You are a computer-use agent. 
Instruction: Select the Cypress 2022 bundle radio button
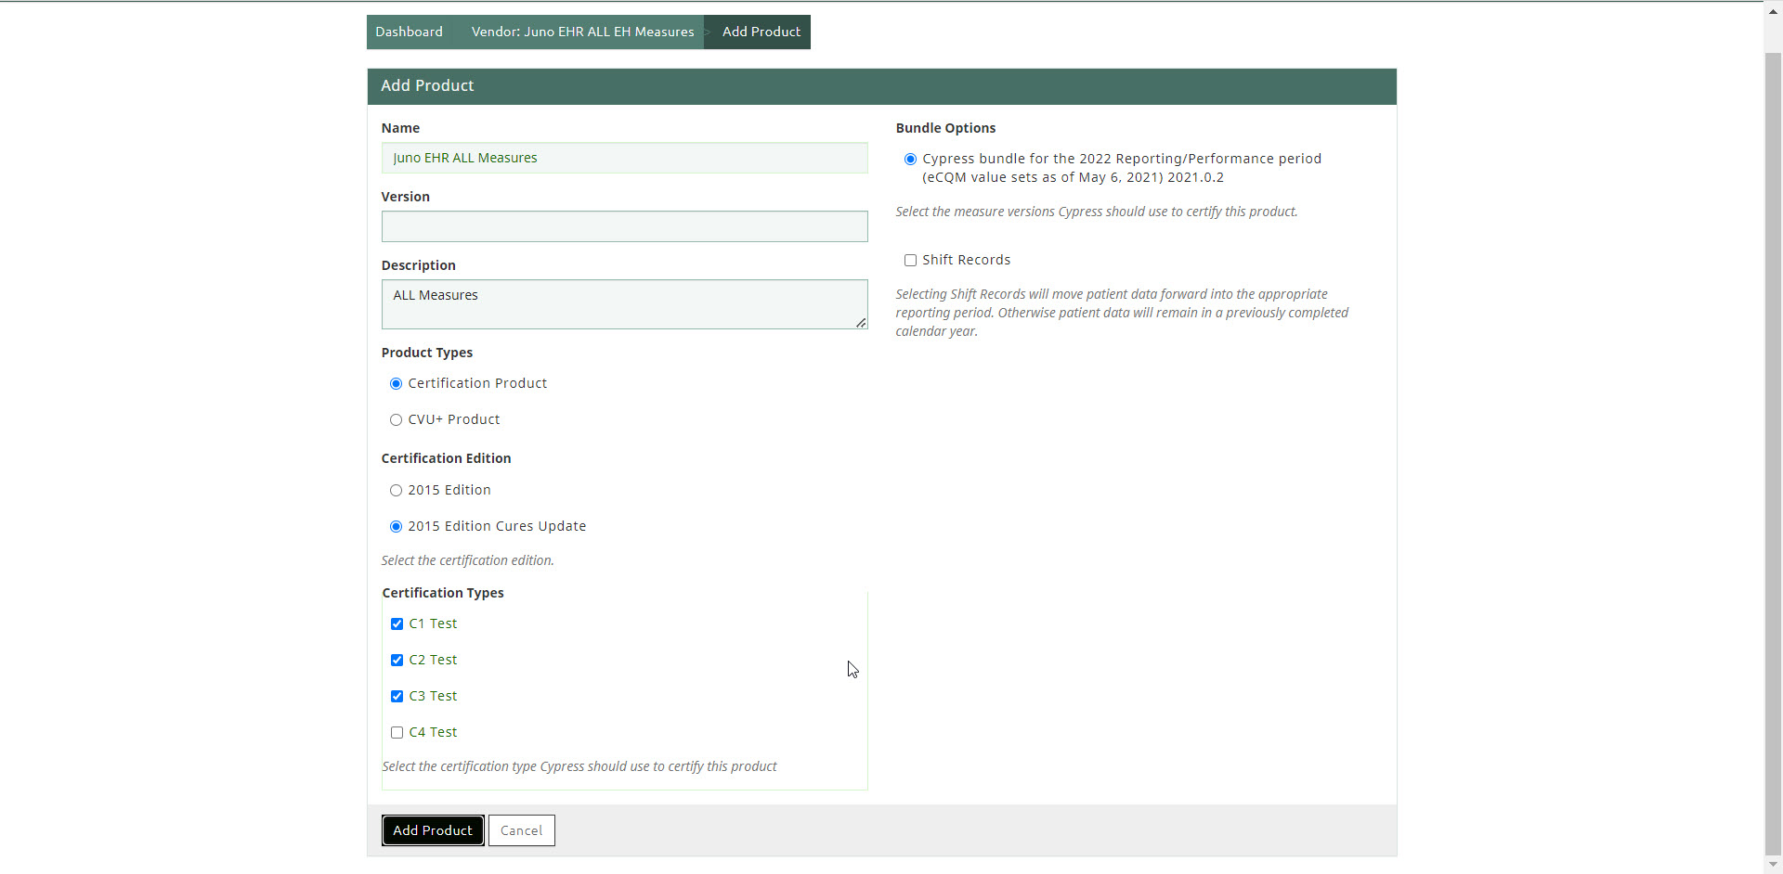[911, 160]
